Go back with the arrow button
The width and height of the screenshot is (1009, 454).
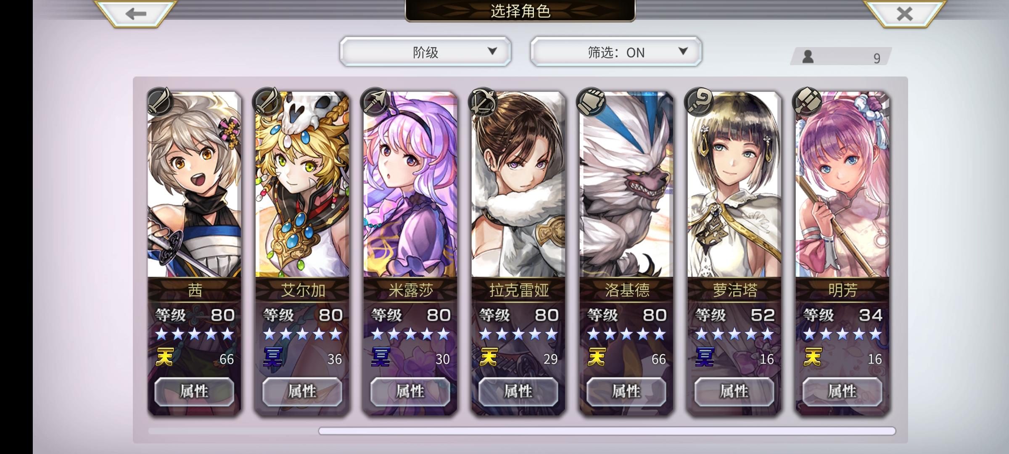click(x=135, y=13)
